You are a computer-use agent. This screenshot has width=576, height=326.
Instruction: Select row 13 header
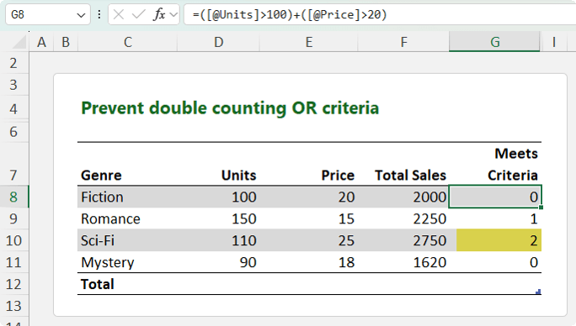click(14, 306)
